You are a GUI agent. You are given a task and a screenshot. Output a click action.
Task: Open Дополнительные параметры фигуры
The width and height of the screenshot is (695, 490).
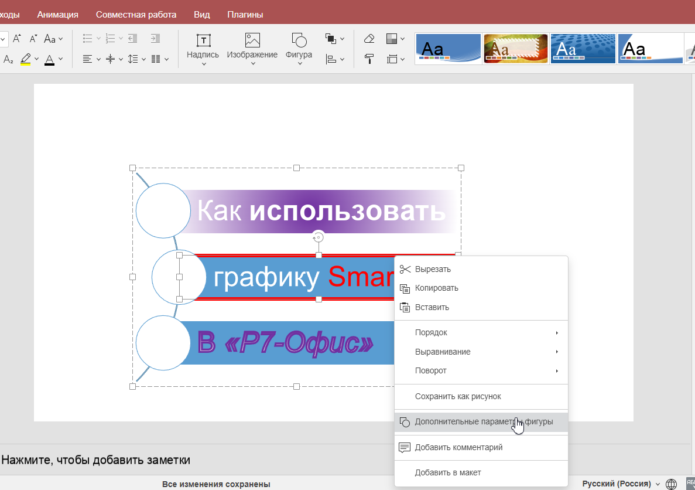(481, 421)
